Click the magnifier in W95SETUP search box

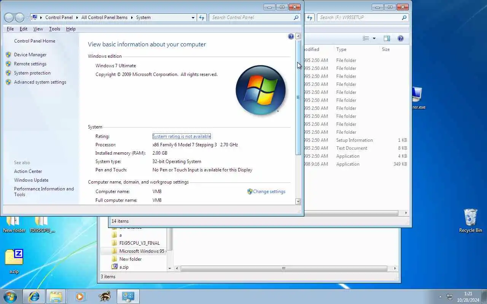point(404,17)
